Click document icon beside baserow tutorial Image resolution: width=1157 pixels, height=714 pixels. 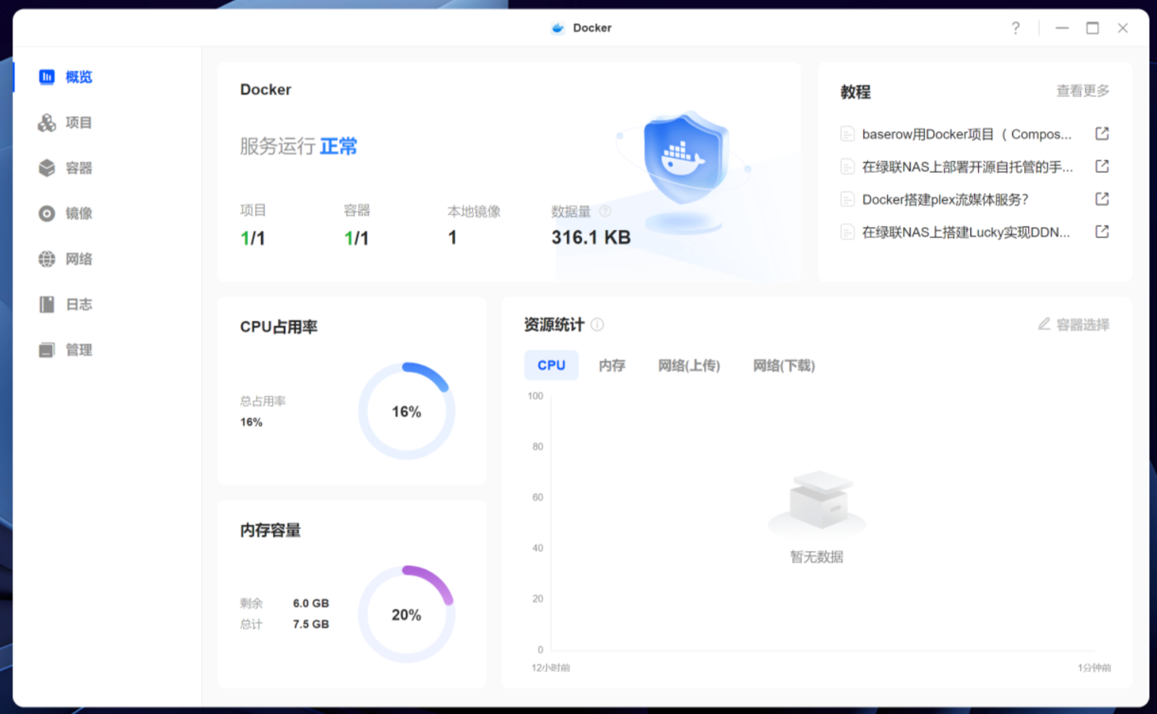(x=847, y=134)
